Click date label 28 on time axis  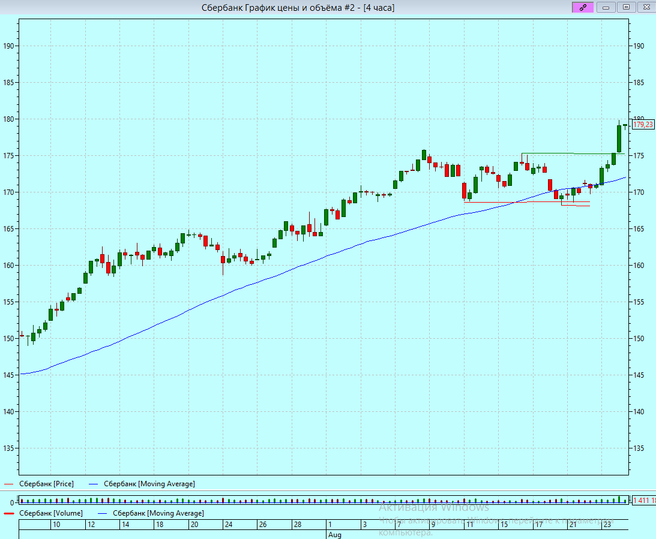[298, 525]
